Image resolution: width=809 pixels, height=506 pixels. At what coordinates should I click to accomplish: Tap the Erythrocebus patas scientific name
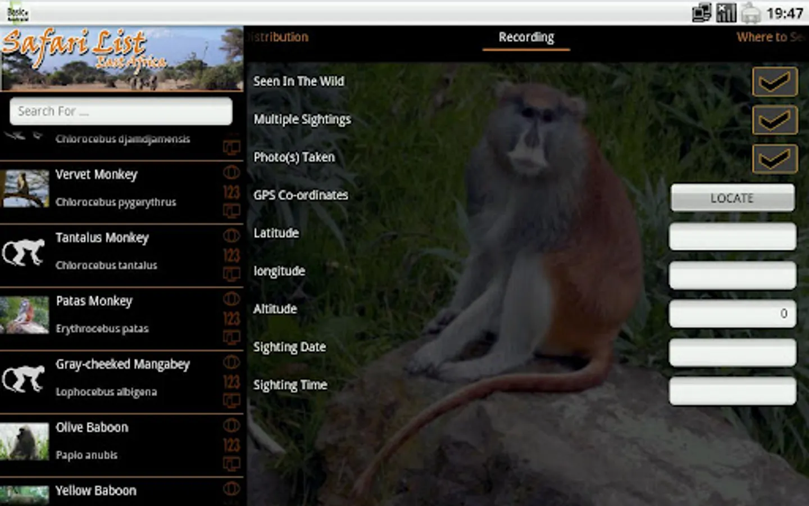coord(102,329)
